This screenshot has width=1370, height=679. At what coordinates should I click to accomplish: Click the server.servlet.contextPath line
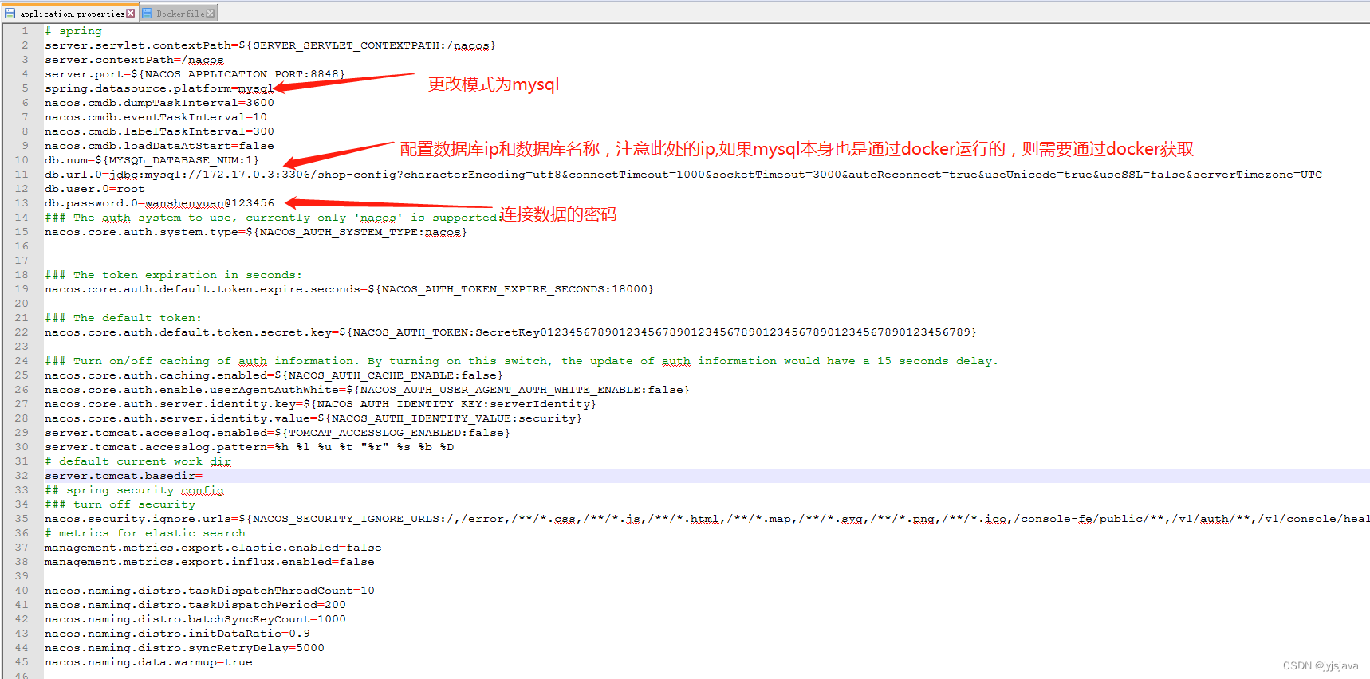click(x=270, y=45)
